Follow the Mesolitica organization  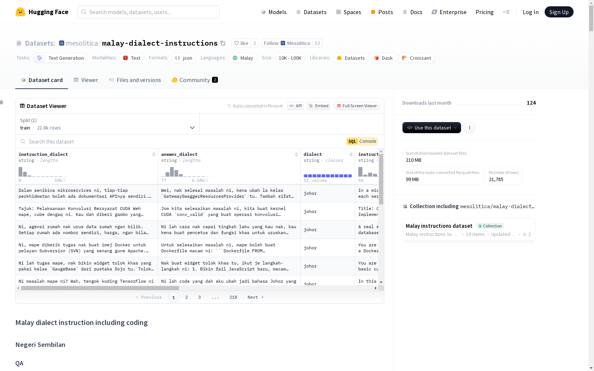[287, 43]
